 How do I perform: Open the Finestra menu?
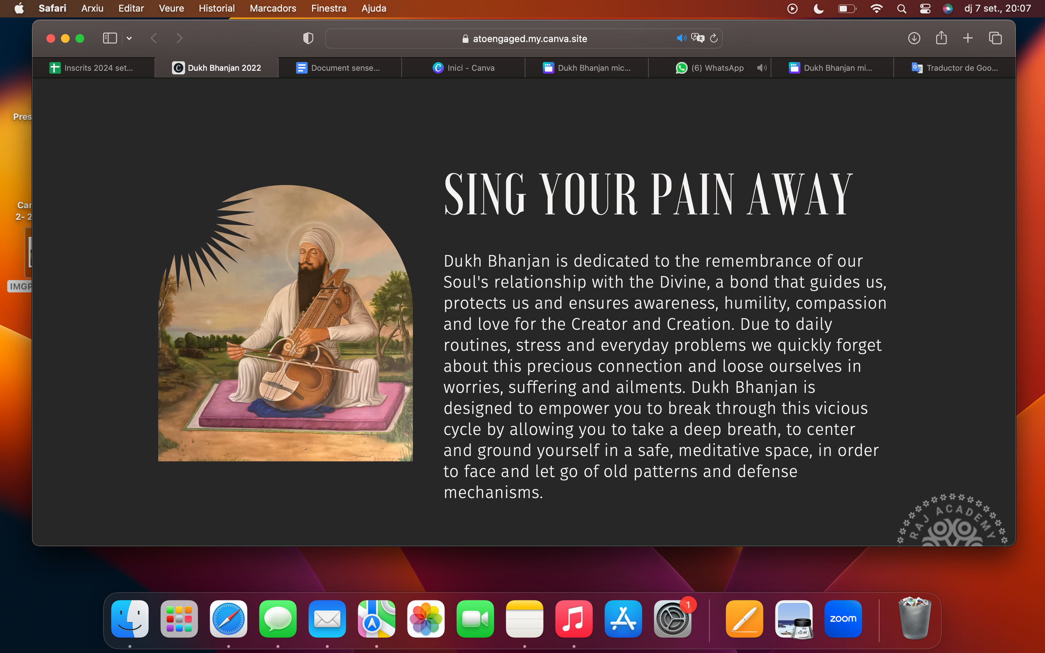click(329, 8)
